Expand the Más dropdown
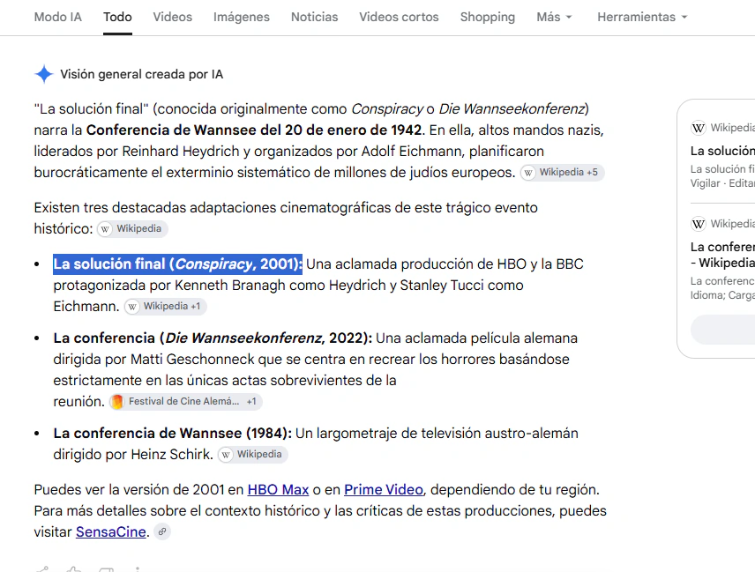This screenshot has height=572, width=755. tap(554, 17)
